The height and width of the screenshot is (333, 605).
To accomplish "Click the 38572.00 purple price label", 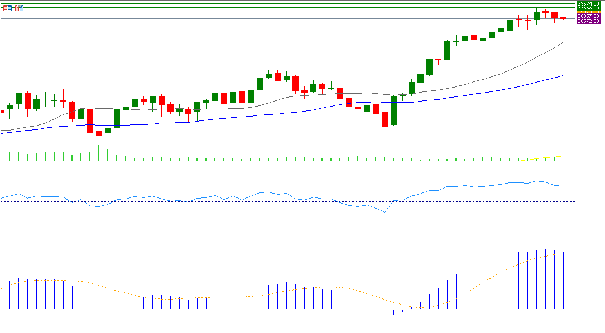I will 588,21.
